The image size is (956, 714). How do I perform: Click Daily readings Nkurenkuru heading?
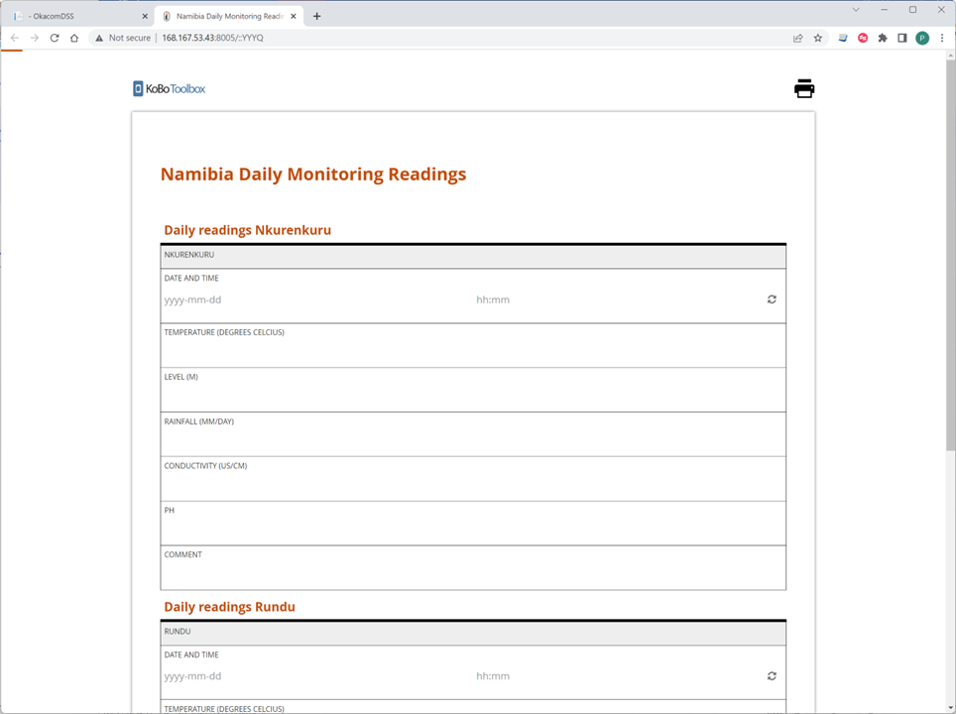(248, 230)
